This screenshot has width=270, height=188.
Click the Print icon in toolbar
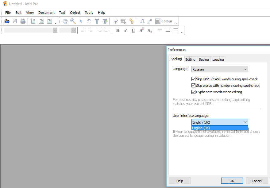(x=23, y=21)
